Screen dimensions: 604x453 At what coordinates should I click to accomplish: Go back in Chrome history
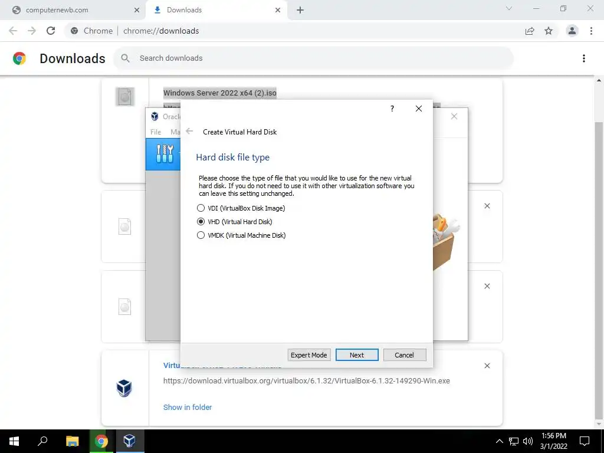click(x=13, y=31)
